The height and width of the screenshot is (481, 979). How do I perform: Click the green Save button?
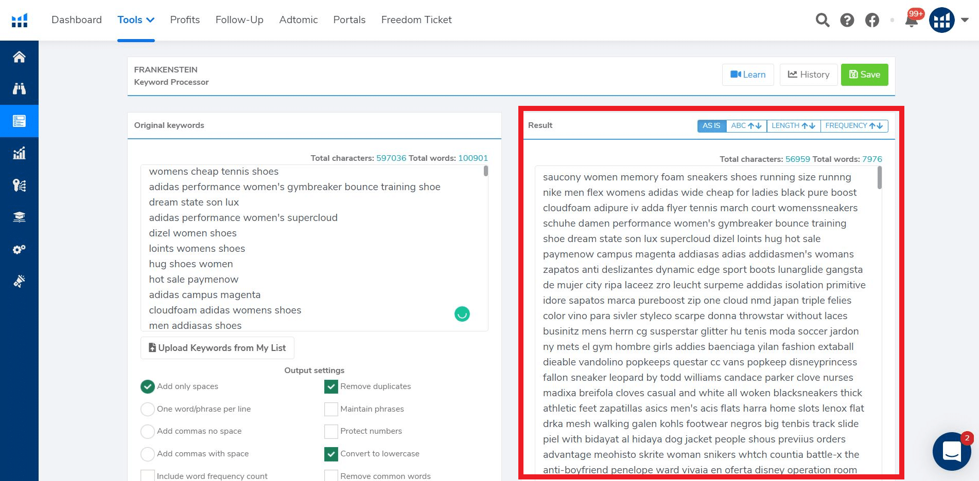pos(865,75)
